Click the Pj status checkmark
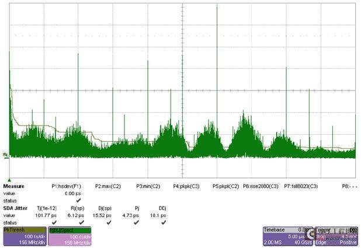The height and width of the screenshot is (248, 361). pos(136,222)
